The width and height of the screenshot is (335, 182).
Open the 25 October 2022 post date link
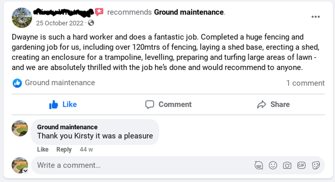click(60, 23)
